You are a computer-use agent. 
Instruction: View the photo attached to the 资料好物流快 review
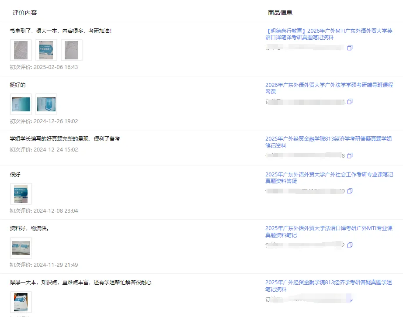click(21, 248)
